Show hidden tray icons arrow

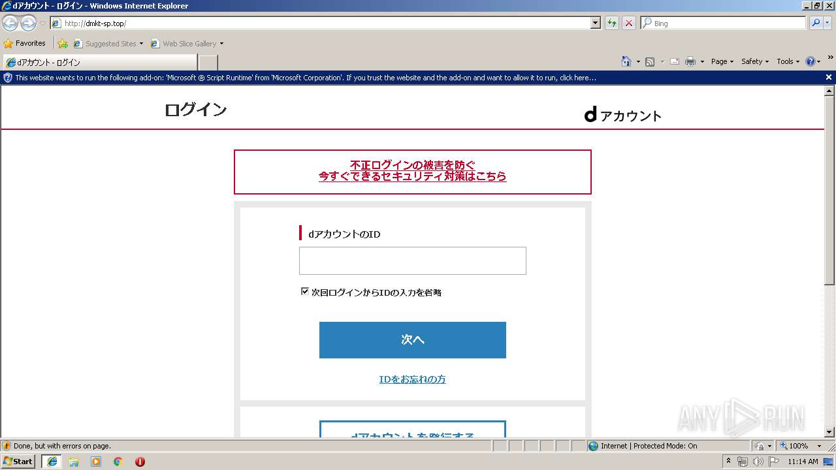click(729, 462)
